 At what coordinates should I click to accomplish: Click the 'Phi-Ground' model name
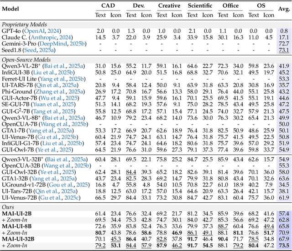(17, 91)
